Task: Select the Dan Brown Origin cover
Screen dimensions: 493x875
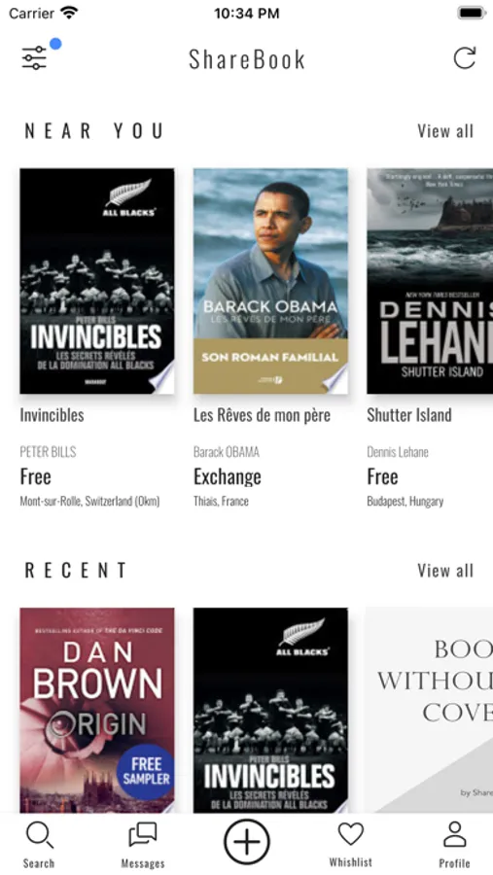Action: pyautogui.click(x=97, y=710)
